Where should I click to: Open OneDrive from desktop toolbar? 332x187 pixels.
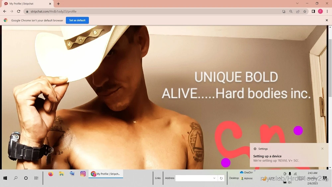coord(246,172)
